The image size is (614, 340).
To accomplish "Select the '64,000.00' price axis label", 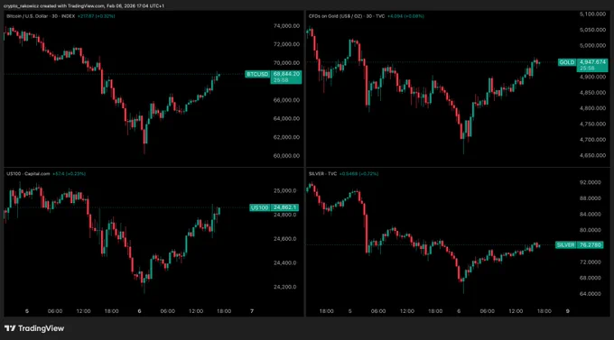I will coord(286,118).
